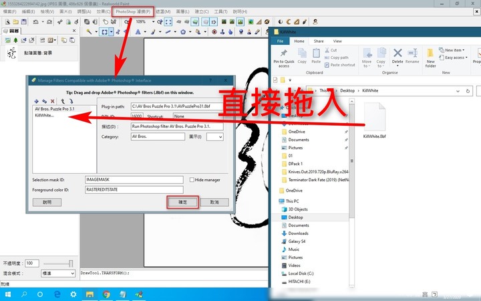Click the 確定 confirm button in the filter dialog
Image resolution: width=481 pixels, height=301 pixels.
[x=183, y=202]
